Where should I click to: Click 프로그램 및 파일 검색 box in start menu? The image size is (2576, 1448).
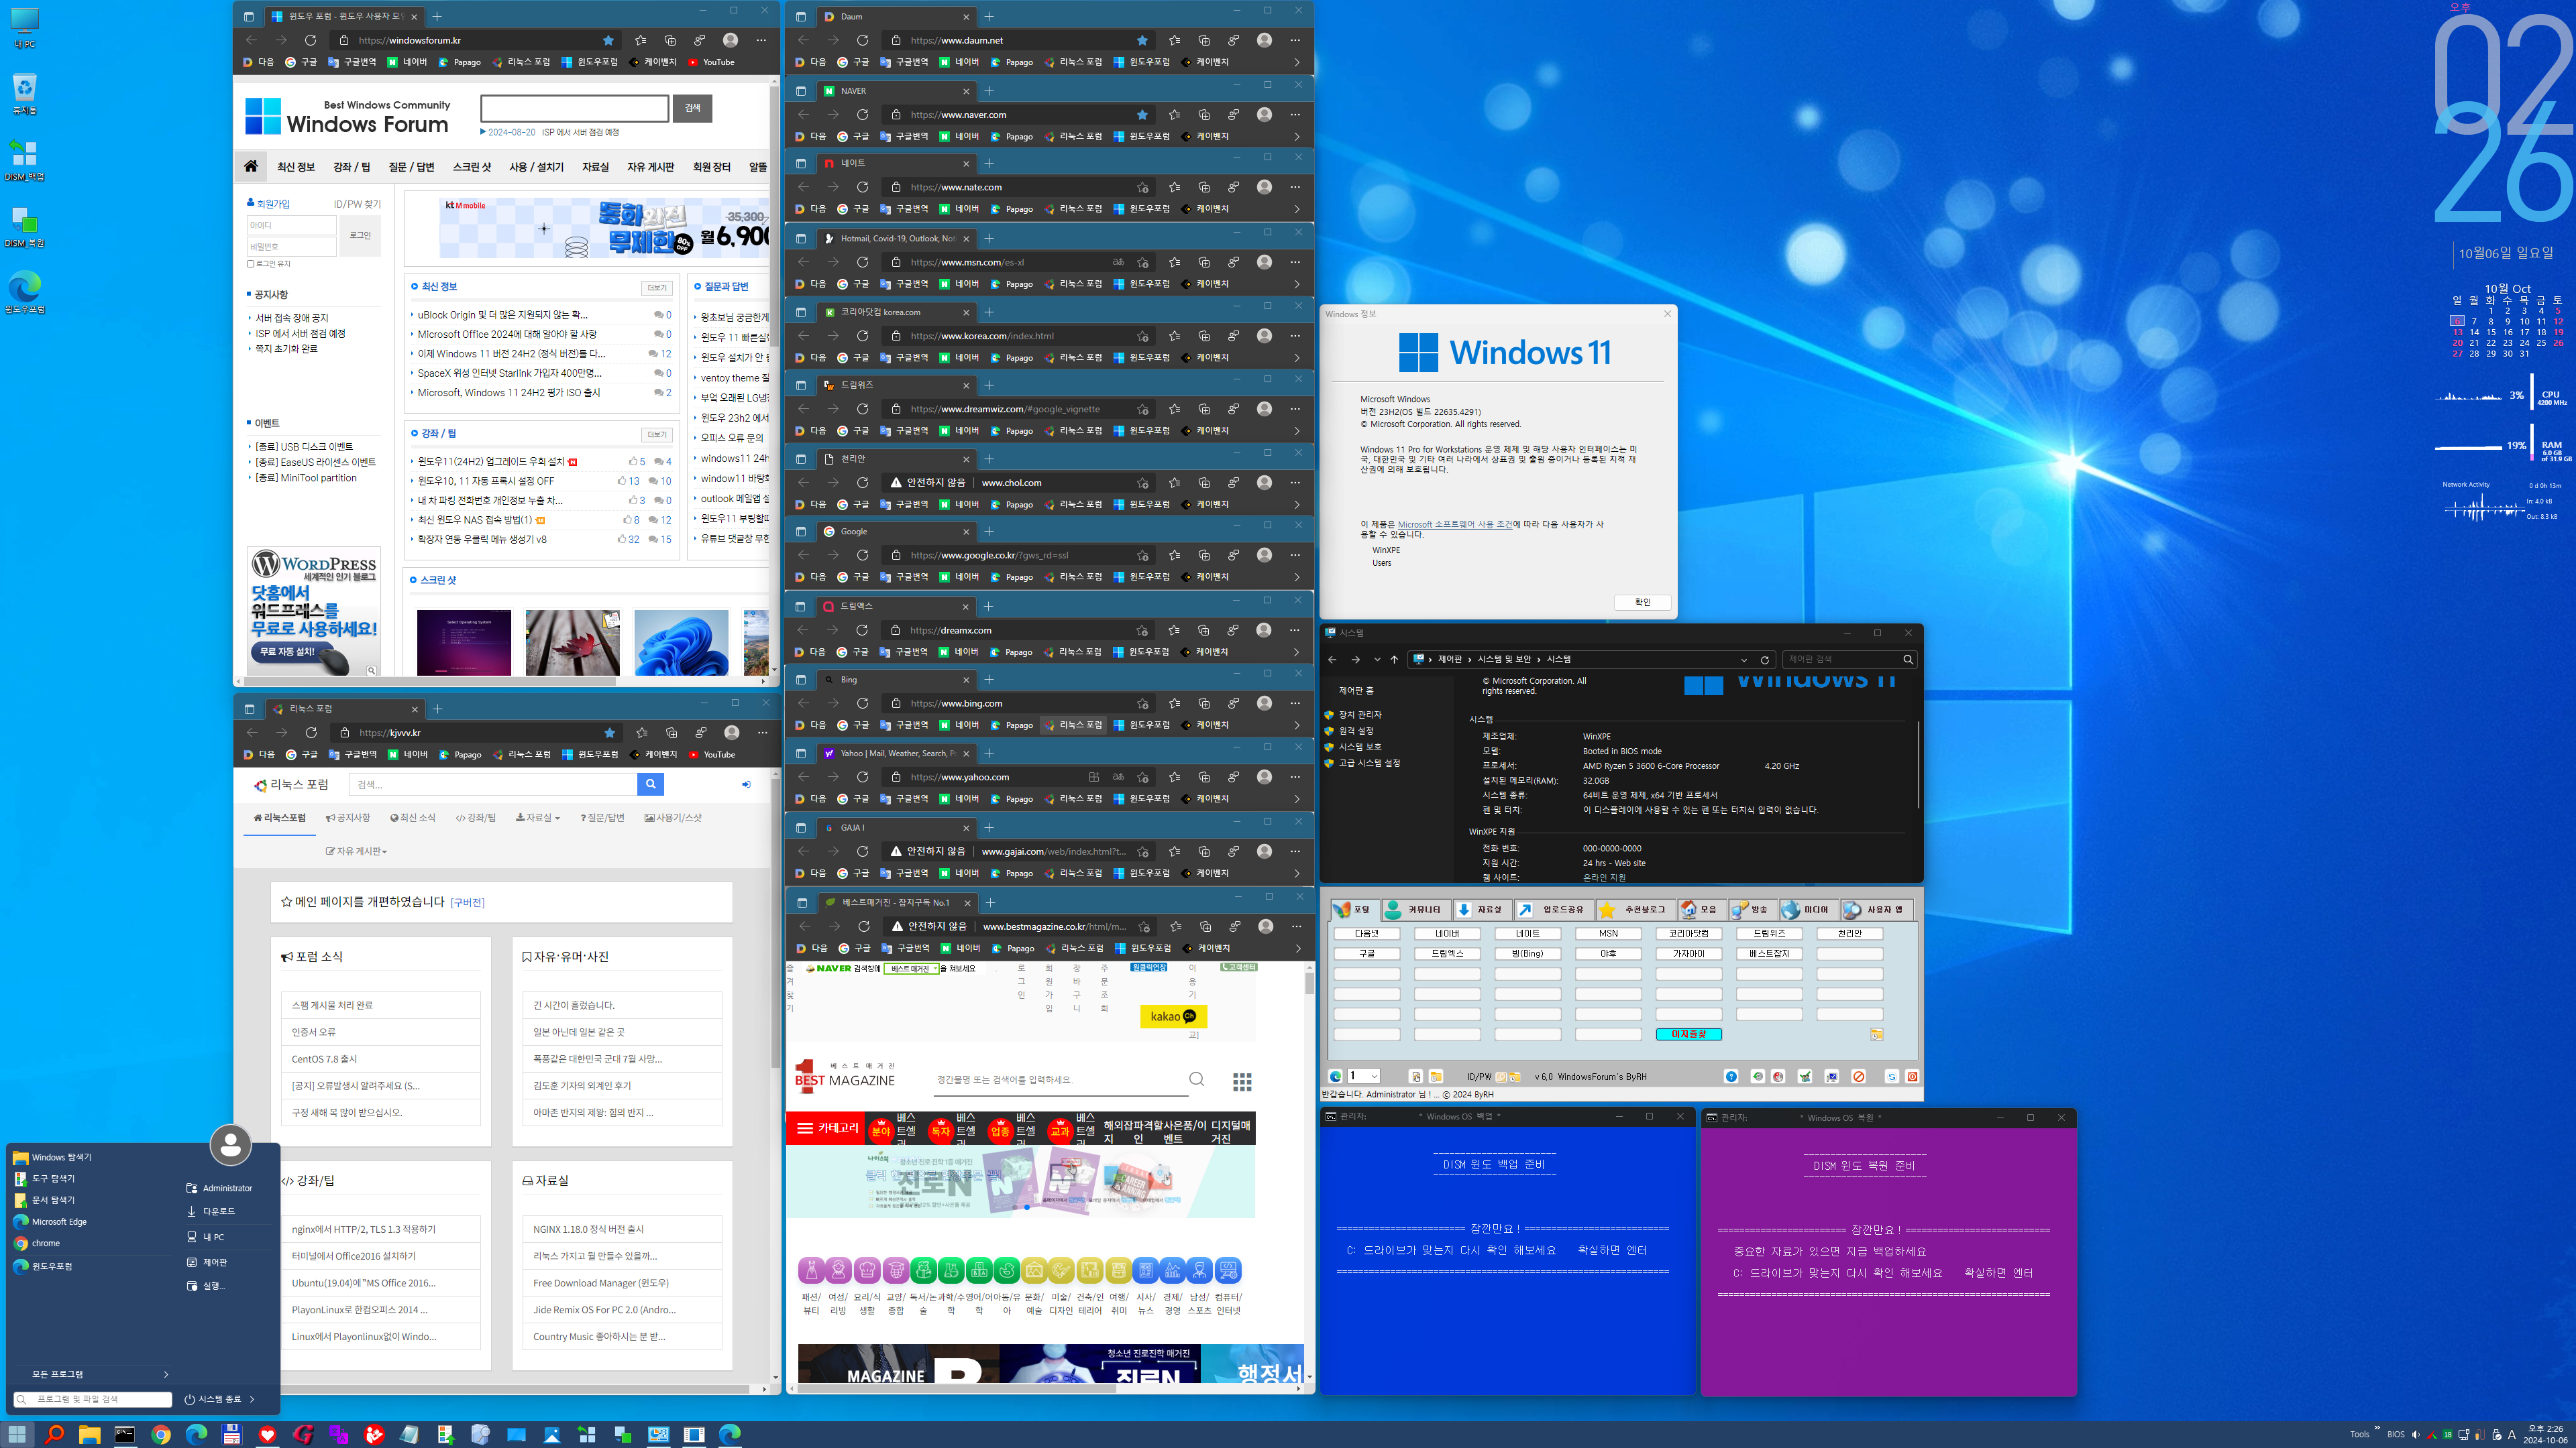click(x=93, y=1399)
